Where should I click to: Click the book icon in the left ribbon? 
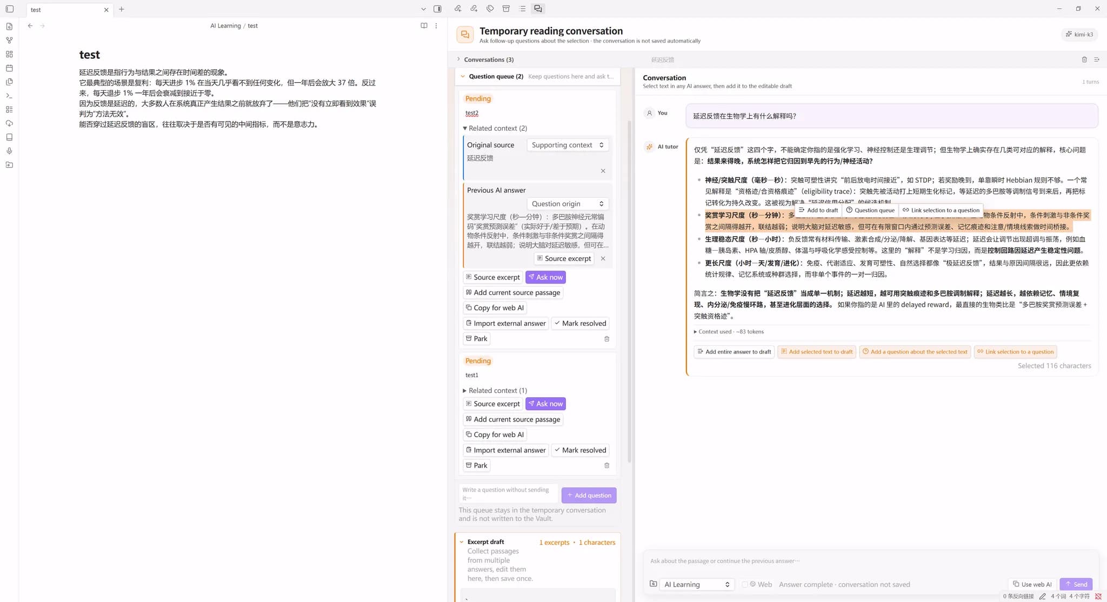pyautogui.click(x=9, y=137)
